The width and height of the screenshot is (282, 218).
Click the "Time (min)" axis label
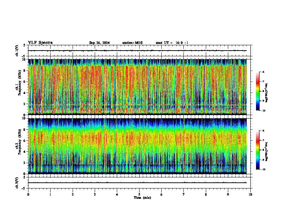click(142, 198)
